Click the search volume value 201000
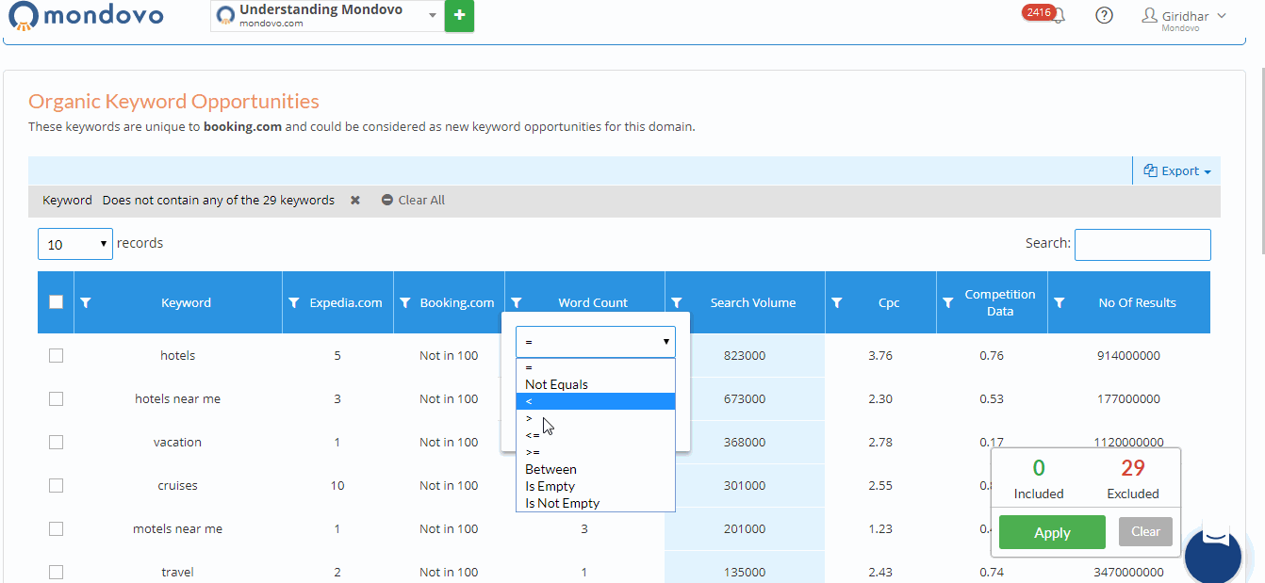The height and width of the screenshot is (583, 1265). [x=745, y=528]
